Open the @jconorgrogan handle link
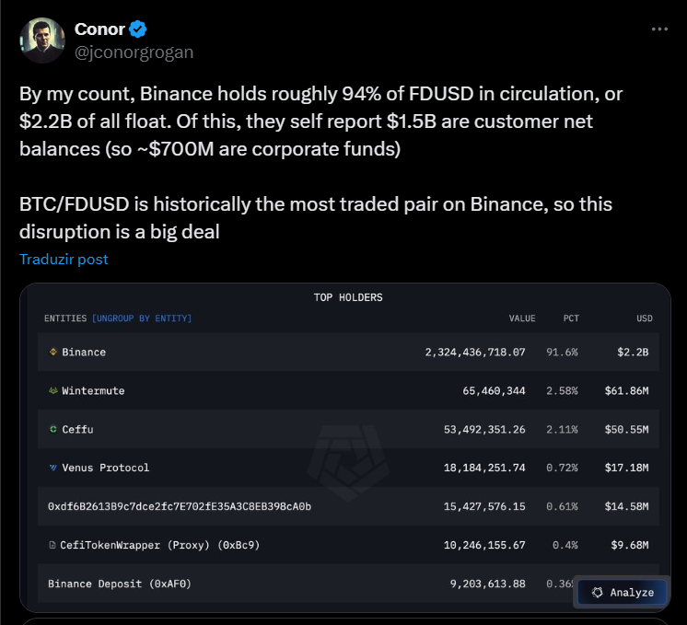This screenshot has width=687, height=625. coord(134,52)
